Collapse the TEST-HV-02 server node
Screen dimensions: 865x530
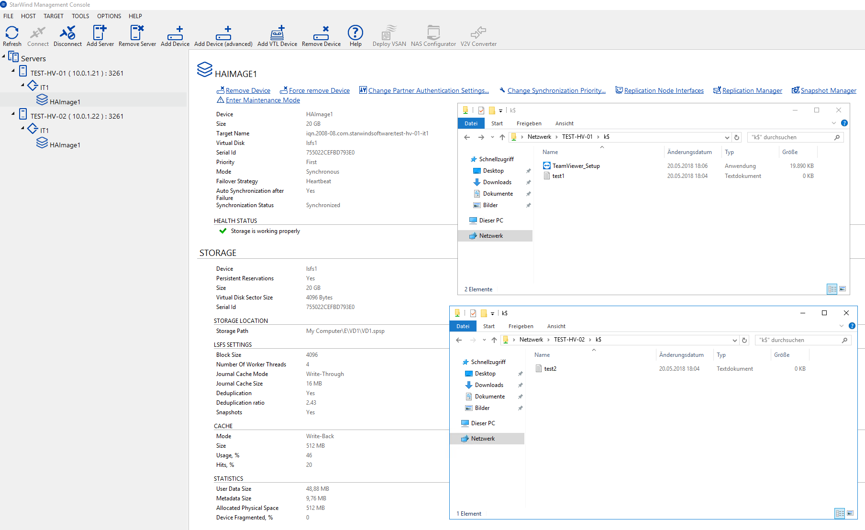pos(13,114)
